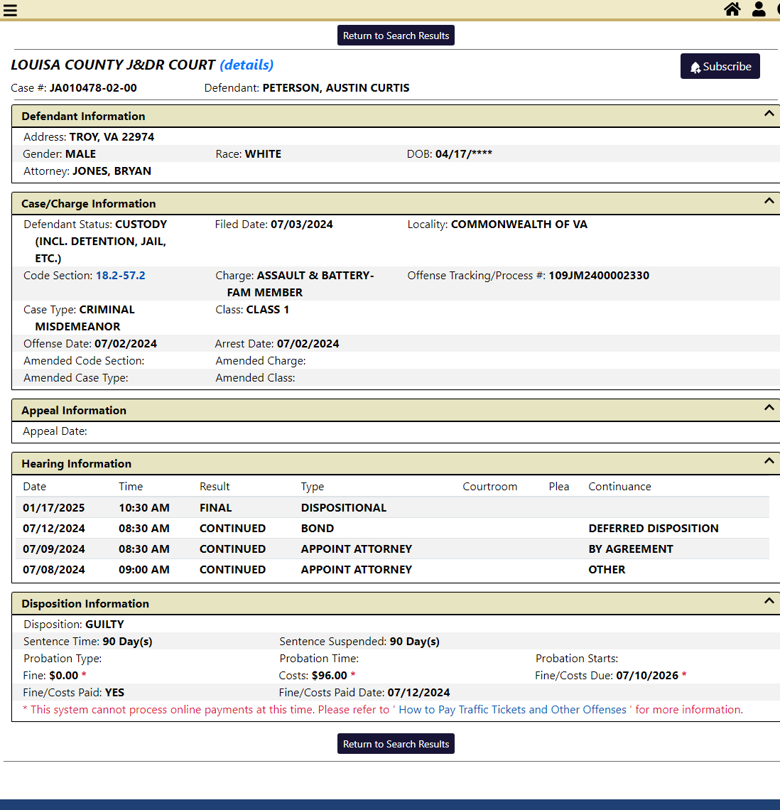Go to the home page icon
Image resolution: width=780 pixels, height=810 pixels.
(x=732, y=9)
